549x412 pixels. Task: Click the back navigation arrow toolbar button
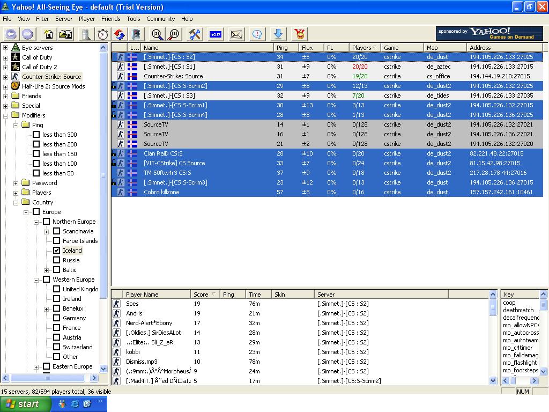pos(11,34)
